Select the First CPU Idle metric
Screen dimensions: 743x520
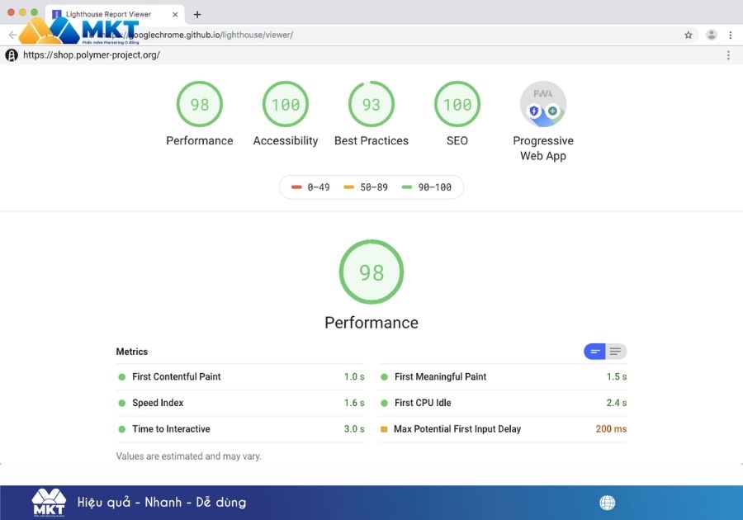click(x=503, y=403)
